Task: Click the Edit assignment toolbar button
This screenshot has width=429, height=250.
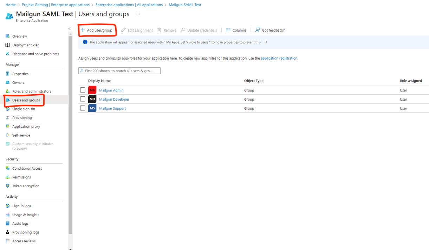Action: tap(137, 30)
